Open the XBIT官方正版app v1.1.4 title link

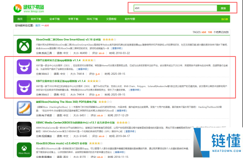point(58,60)
